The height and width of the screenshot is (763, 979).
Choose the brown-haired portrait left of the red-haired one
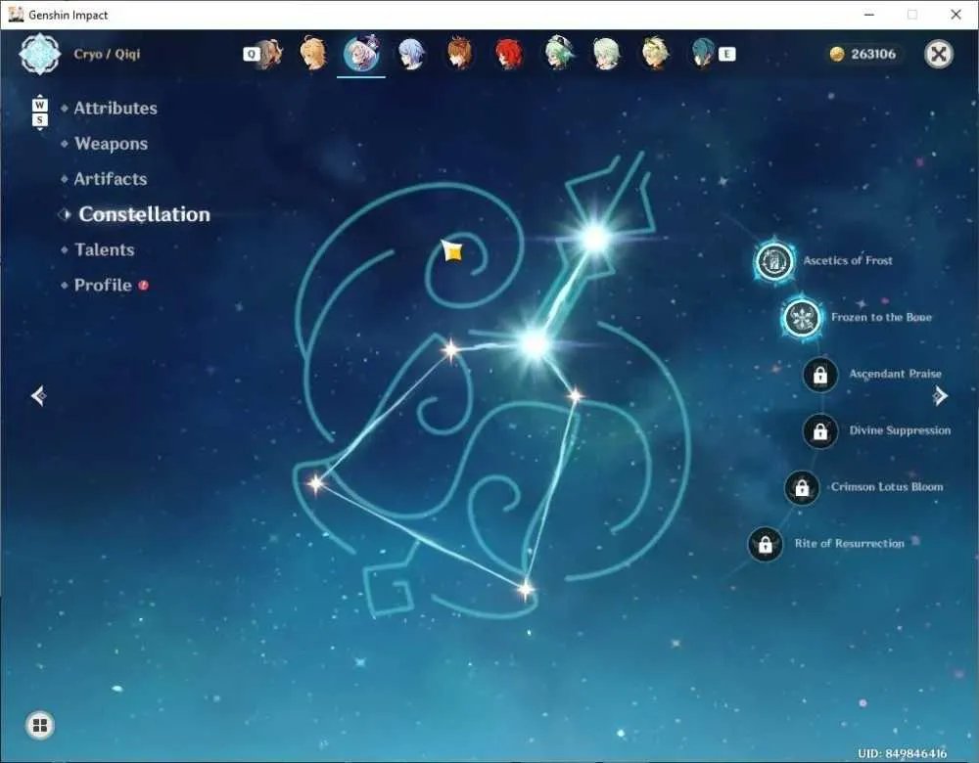[459, 54]
